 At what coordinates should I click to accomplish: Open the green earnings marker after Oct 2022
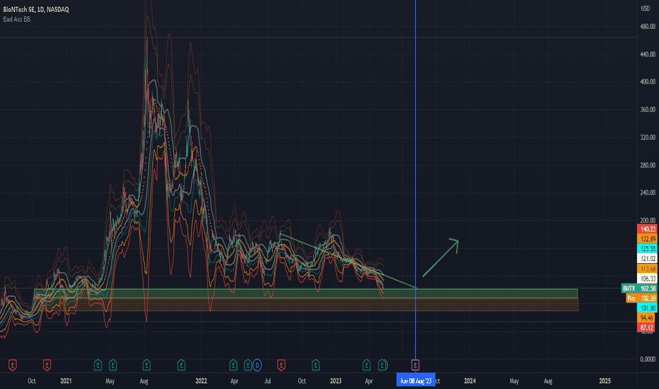(x=315, y=365)
